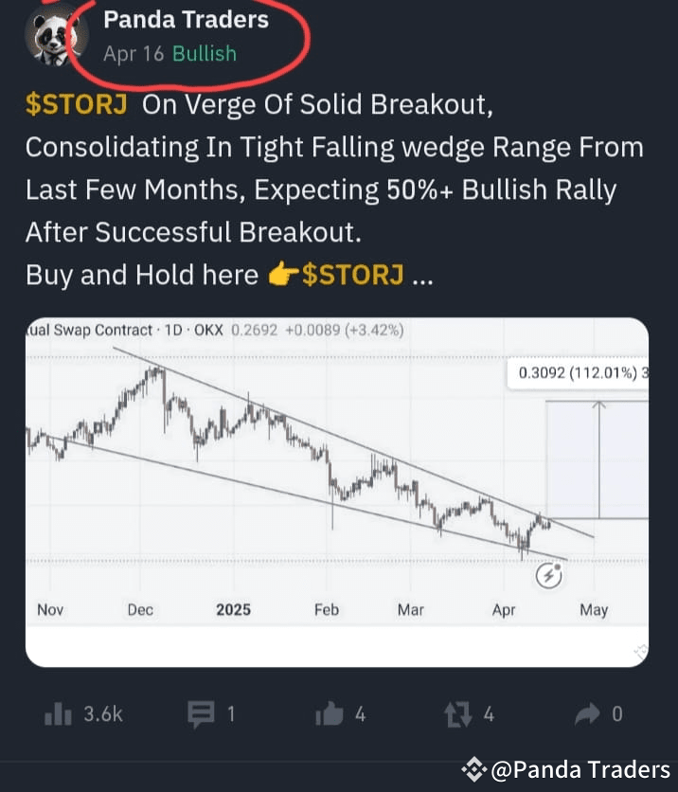
Task: Click the lightning flash icon on the chart
Action: [549, 575]
